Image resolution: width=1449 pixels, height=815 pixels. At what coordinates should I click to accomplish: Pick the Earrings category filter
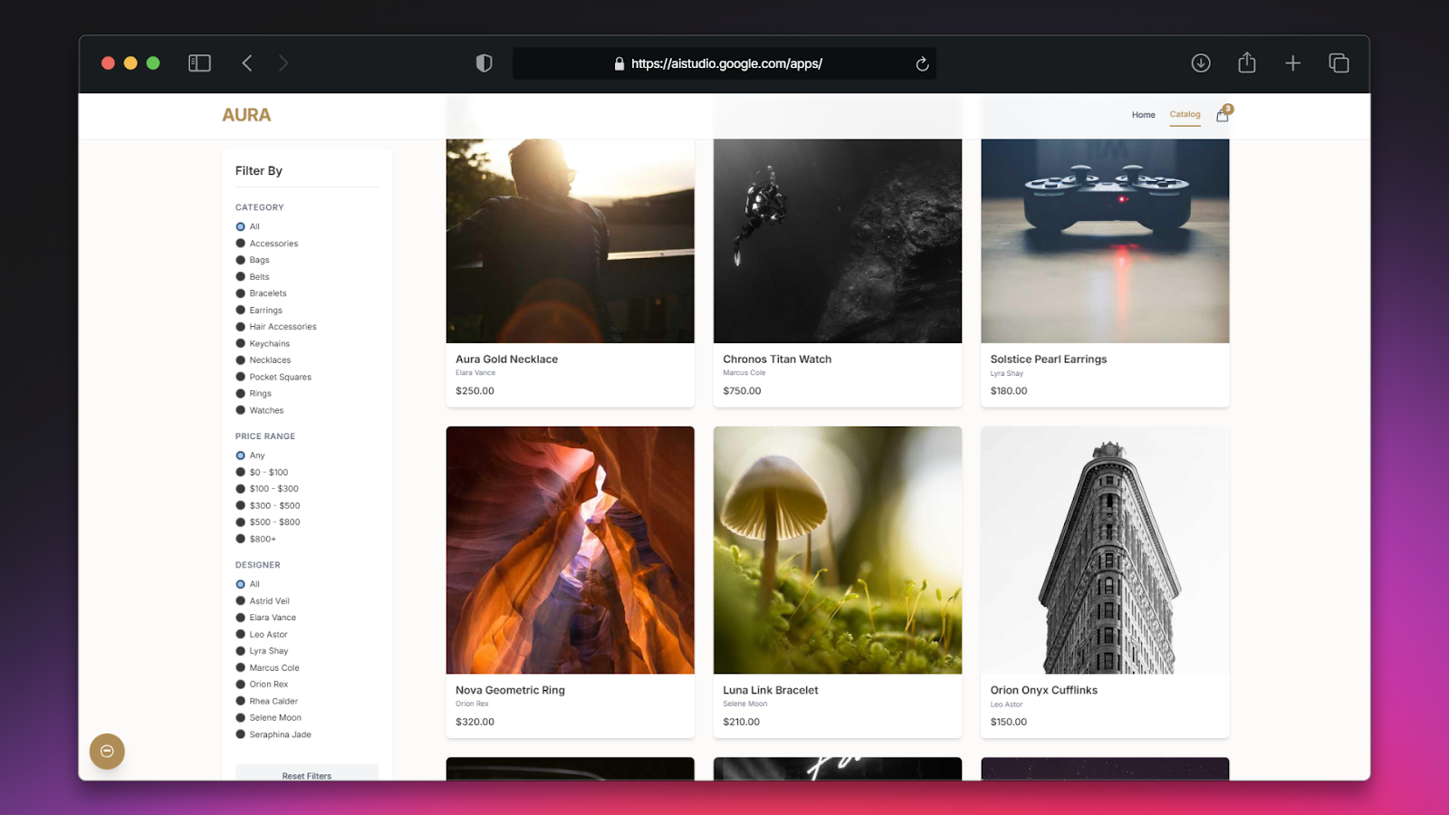pos(241,311)
